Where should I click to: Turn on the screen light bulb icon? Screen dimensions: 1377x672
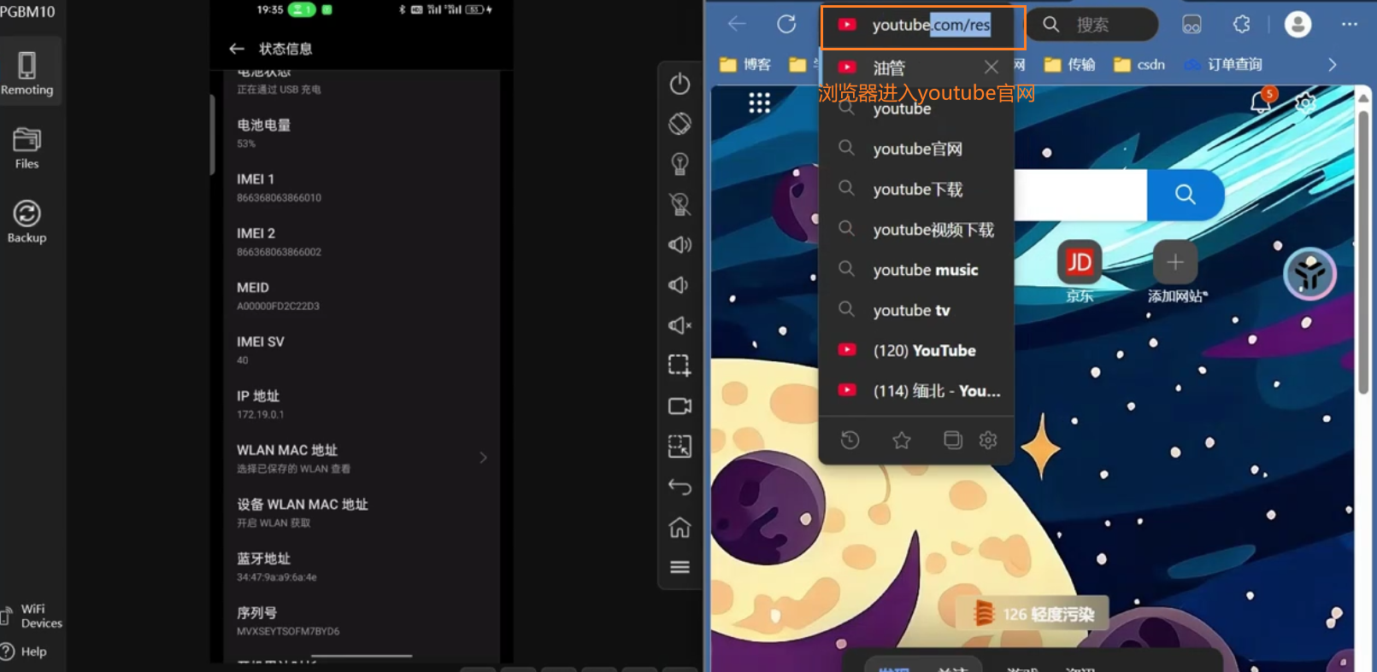coord(680,164)
